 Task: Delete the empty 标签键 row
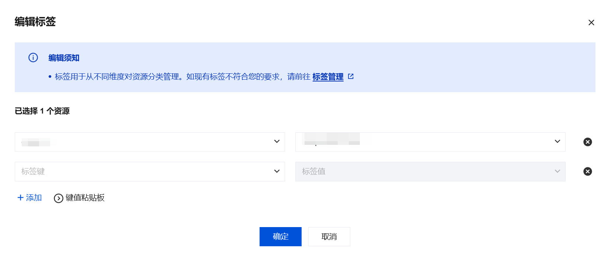(587, 171)
